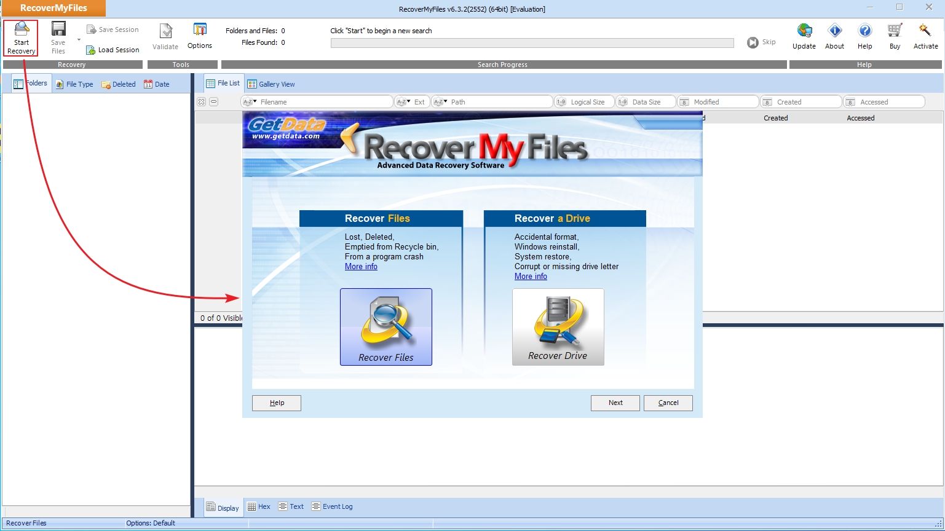Click the Start Recovery toolbar button
This screenshot has width=945, height=531.
21,38
